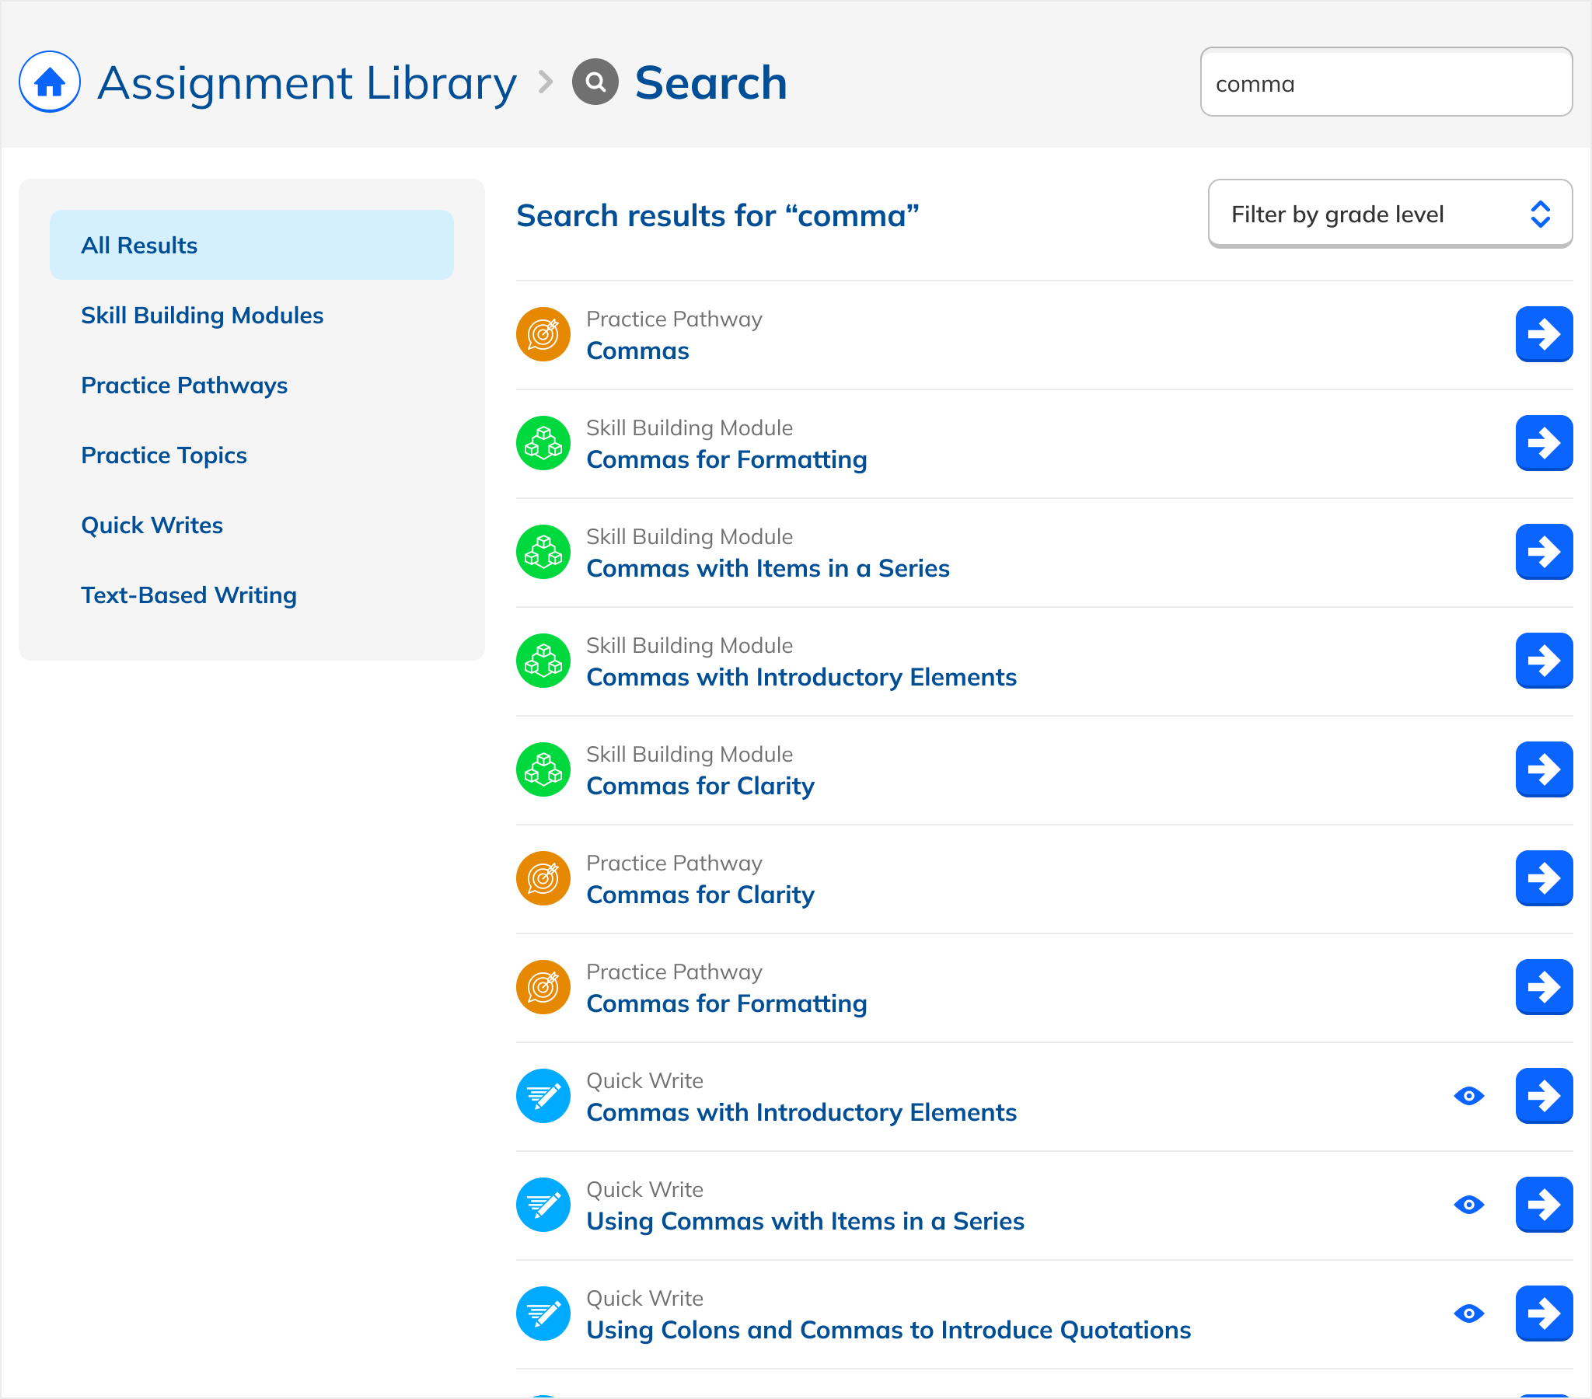Click the dropdown arrows in the grade filter
This screenshot has width=1592, height=1399.
point(1539,215)
